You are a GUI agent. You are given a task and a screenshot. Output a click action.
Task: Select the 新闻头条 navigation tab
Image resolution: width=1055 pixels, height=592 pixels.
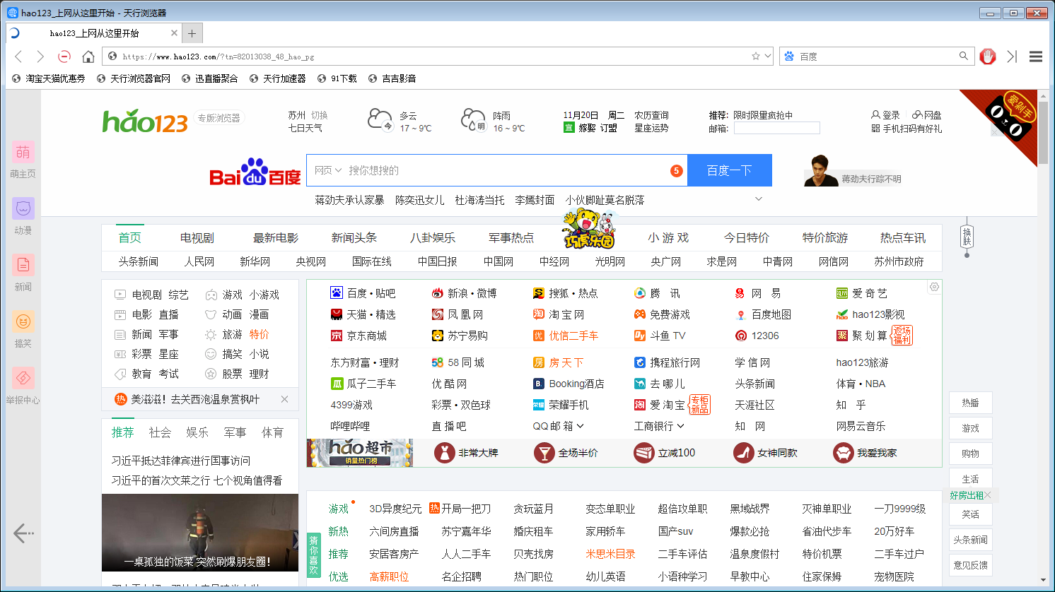pos(354,237)
